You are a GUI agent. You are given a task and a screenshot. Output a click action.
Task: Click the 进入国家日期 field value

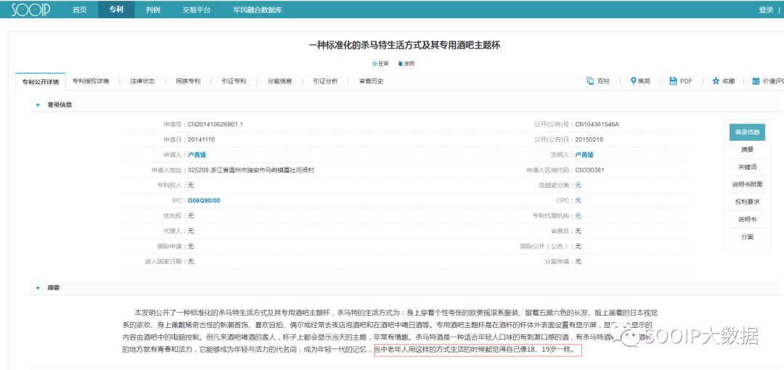coord(190,261)
